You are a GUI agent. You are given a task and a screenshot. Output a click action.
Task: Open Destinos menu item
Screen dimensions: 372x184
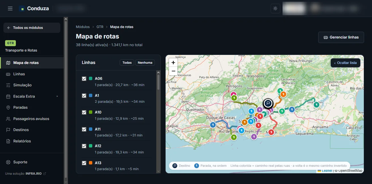tap(32, 130)
